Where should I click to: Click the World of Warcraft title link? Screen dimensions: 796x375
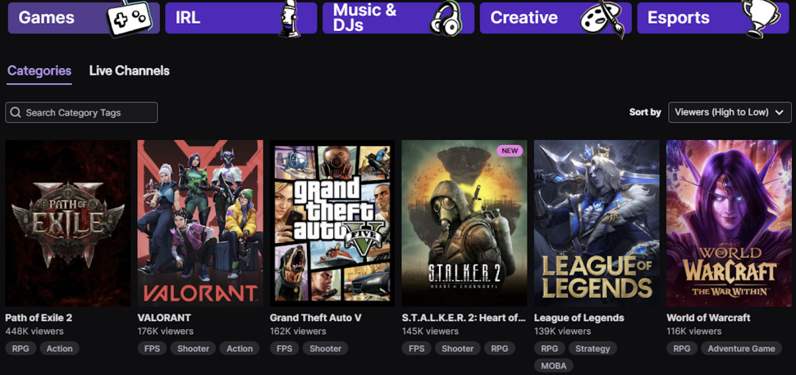(x=708, y=317)
